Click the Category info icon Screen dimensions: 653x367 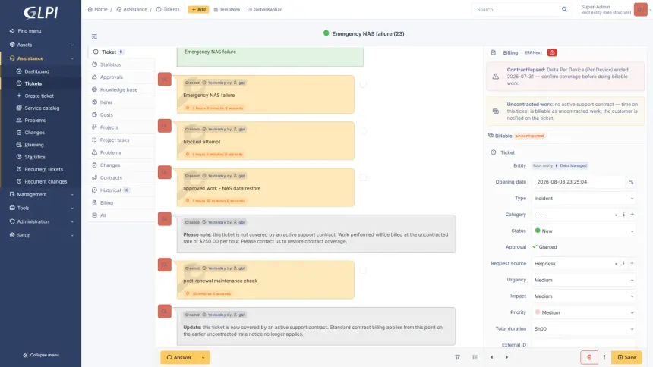(x=623, y=215)
